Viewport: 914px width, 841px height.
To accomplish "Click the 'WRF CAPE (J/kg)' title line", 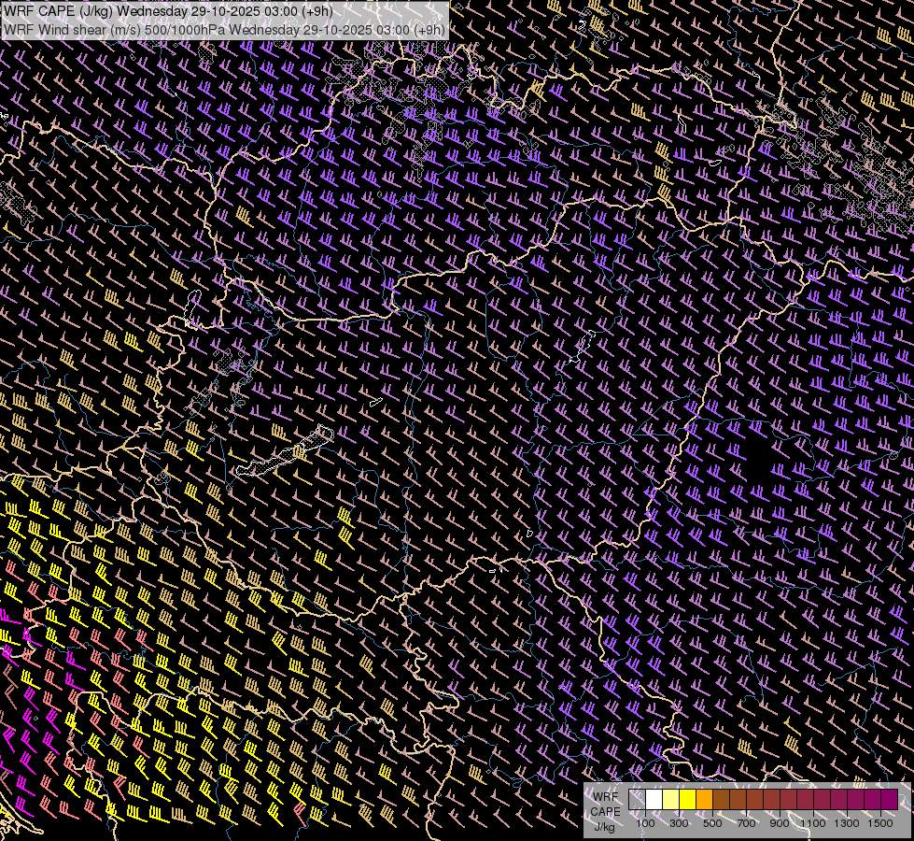I will (x=168, y=11).
